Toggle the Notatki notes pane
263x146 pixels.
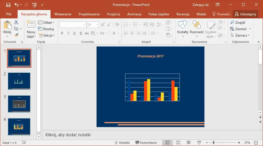tap(122, 143)
